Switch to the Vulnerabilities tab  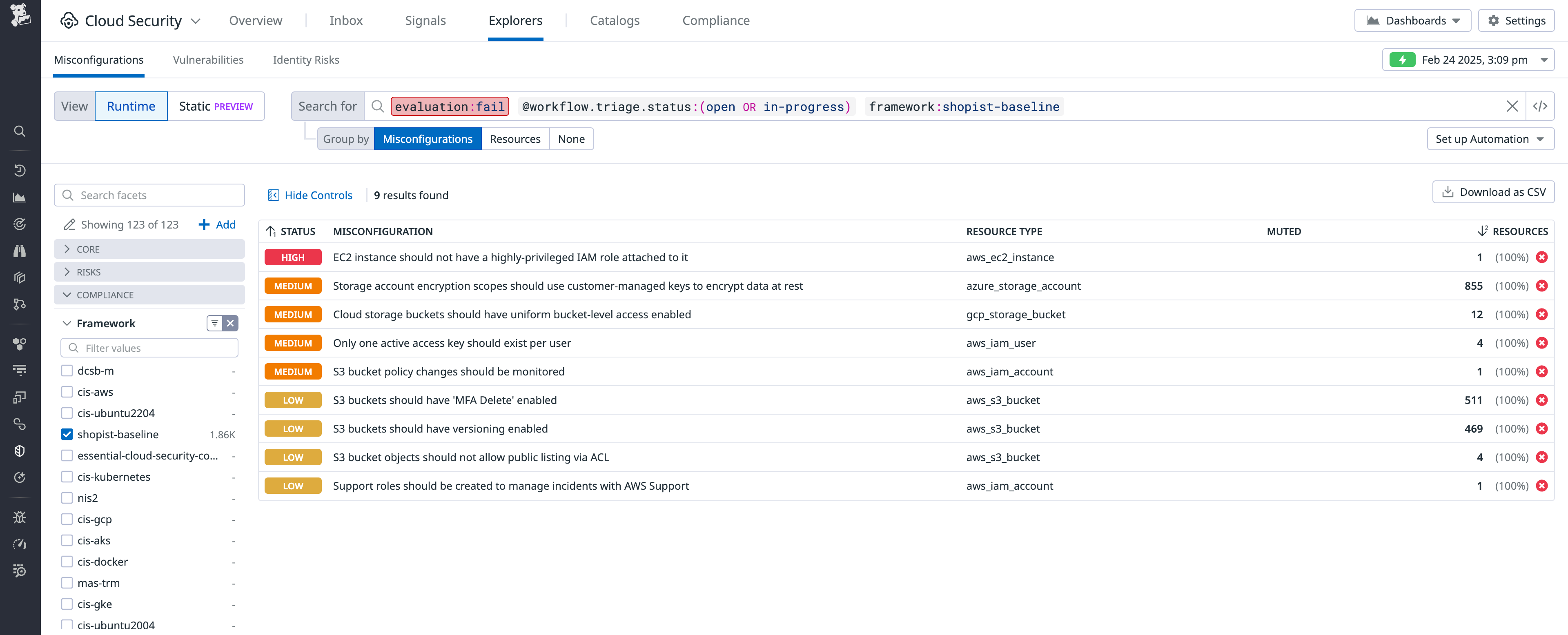(207, 60)
